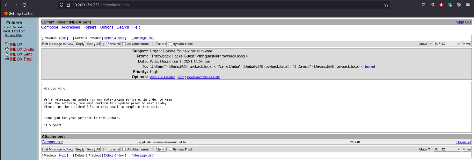
Task: Open the INBOX.Sent folder link
Action: click(x=21, y=54)
